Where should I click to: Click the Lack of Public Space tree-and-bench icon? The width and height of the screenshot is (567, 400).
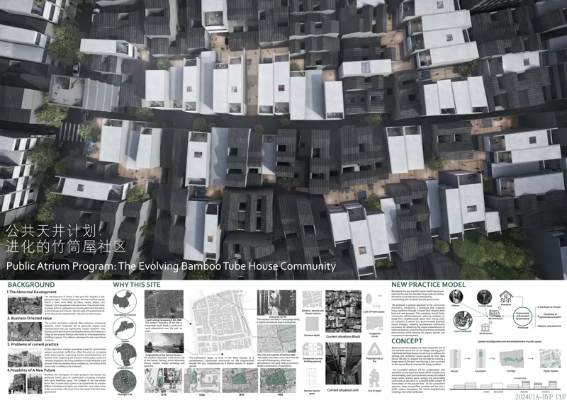point(374,302)
